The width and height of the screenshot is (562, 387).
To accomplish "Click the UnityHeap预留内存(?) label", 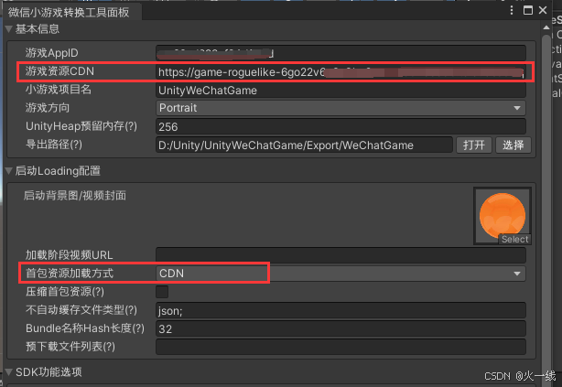I will point(81,126).
